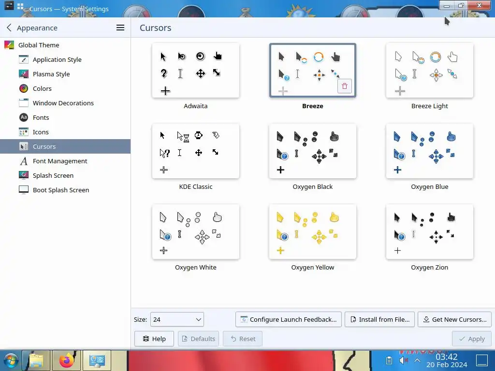Click the Cursors sidebar icon
The width and height of the screenshot is (495, 371).
coord(24,146)
